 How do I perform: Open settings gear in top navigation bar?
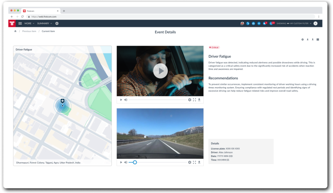click(57, 23)
